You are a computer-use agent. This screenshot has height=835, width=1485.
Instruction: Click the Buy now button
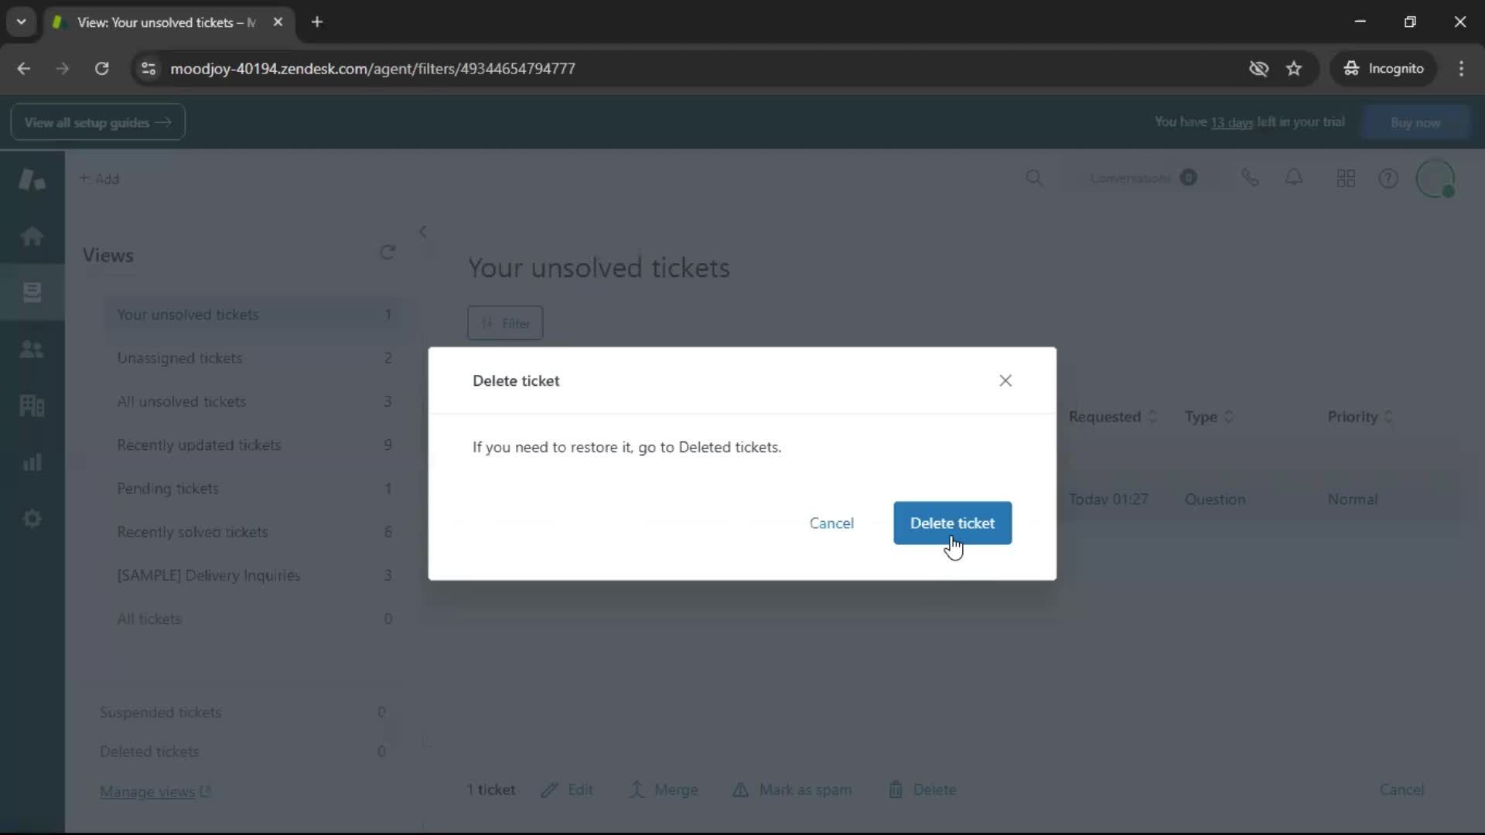1415,122
